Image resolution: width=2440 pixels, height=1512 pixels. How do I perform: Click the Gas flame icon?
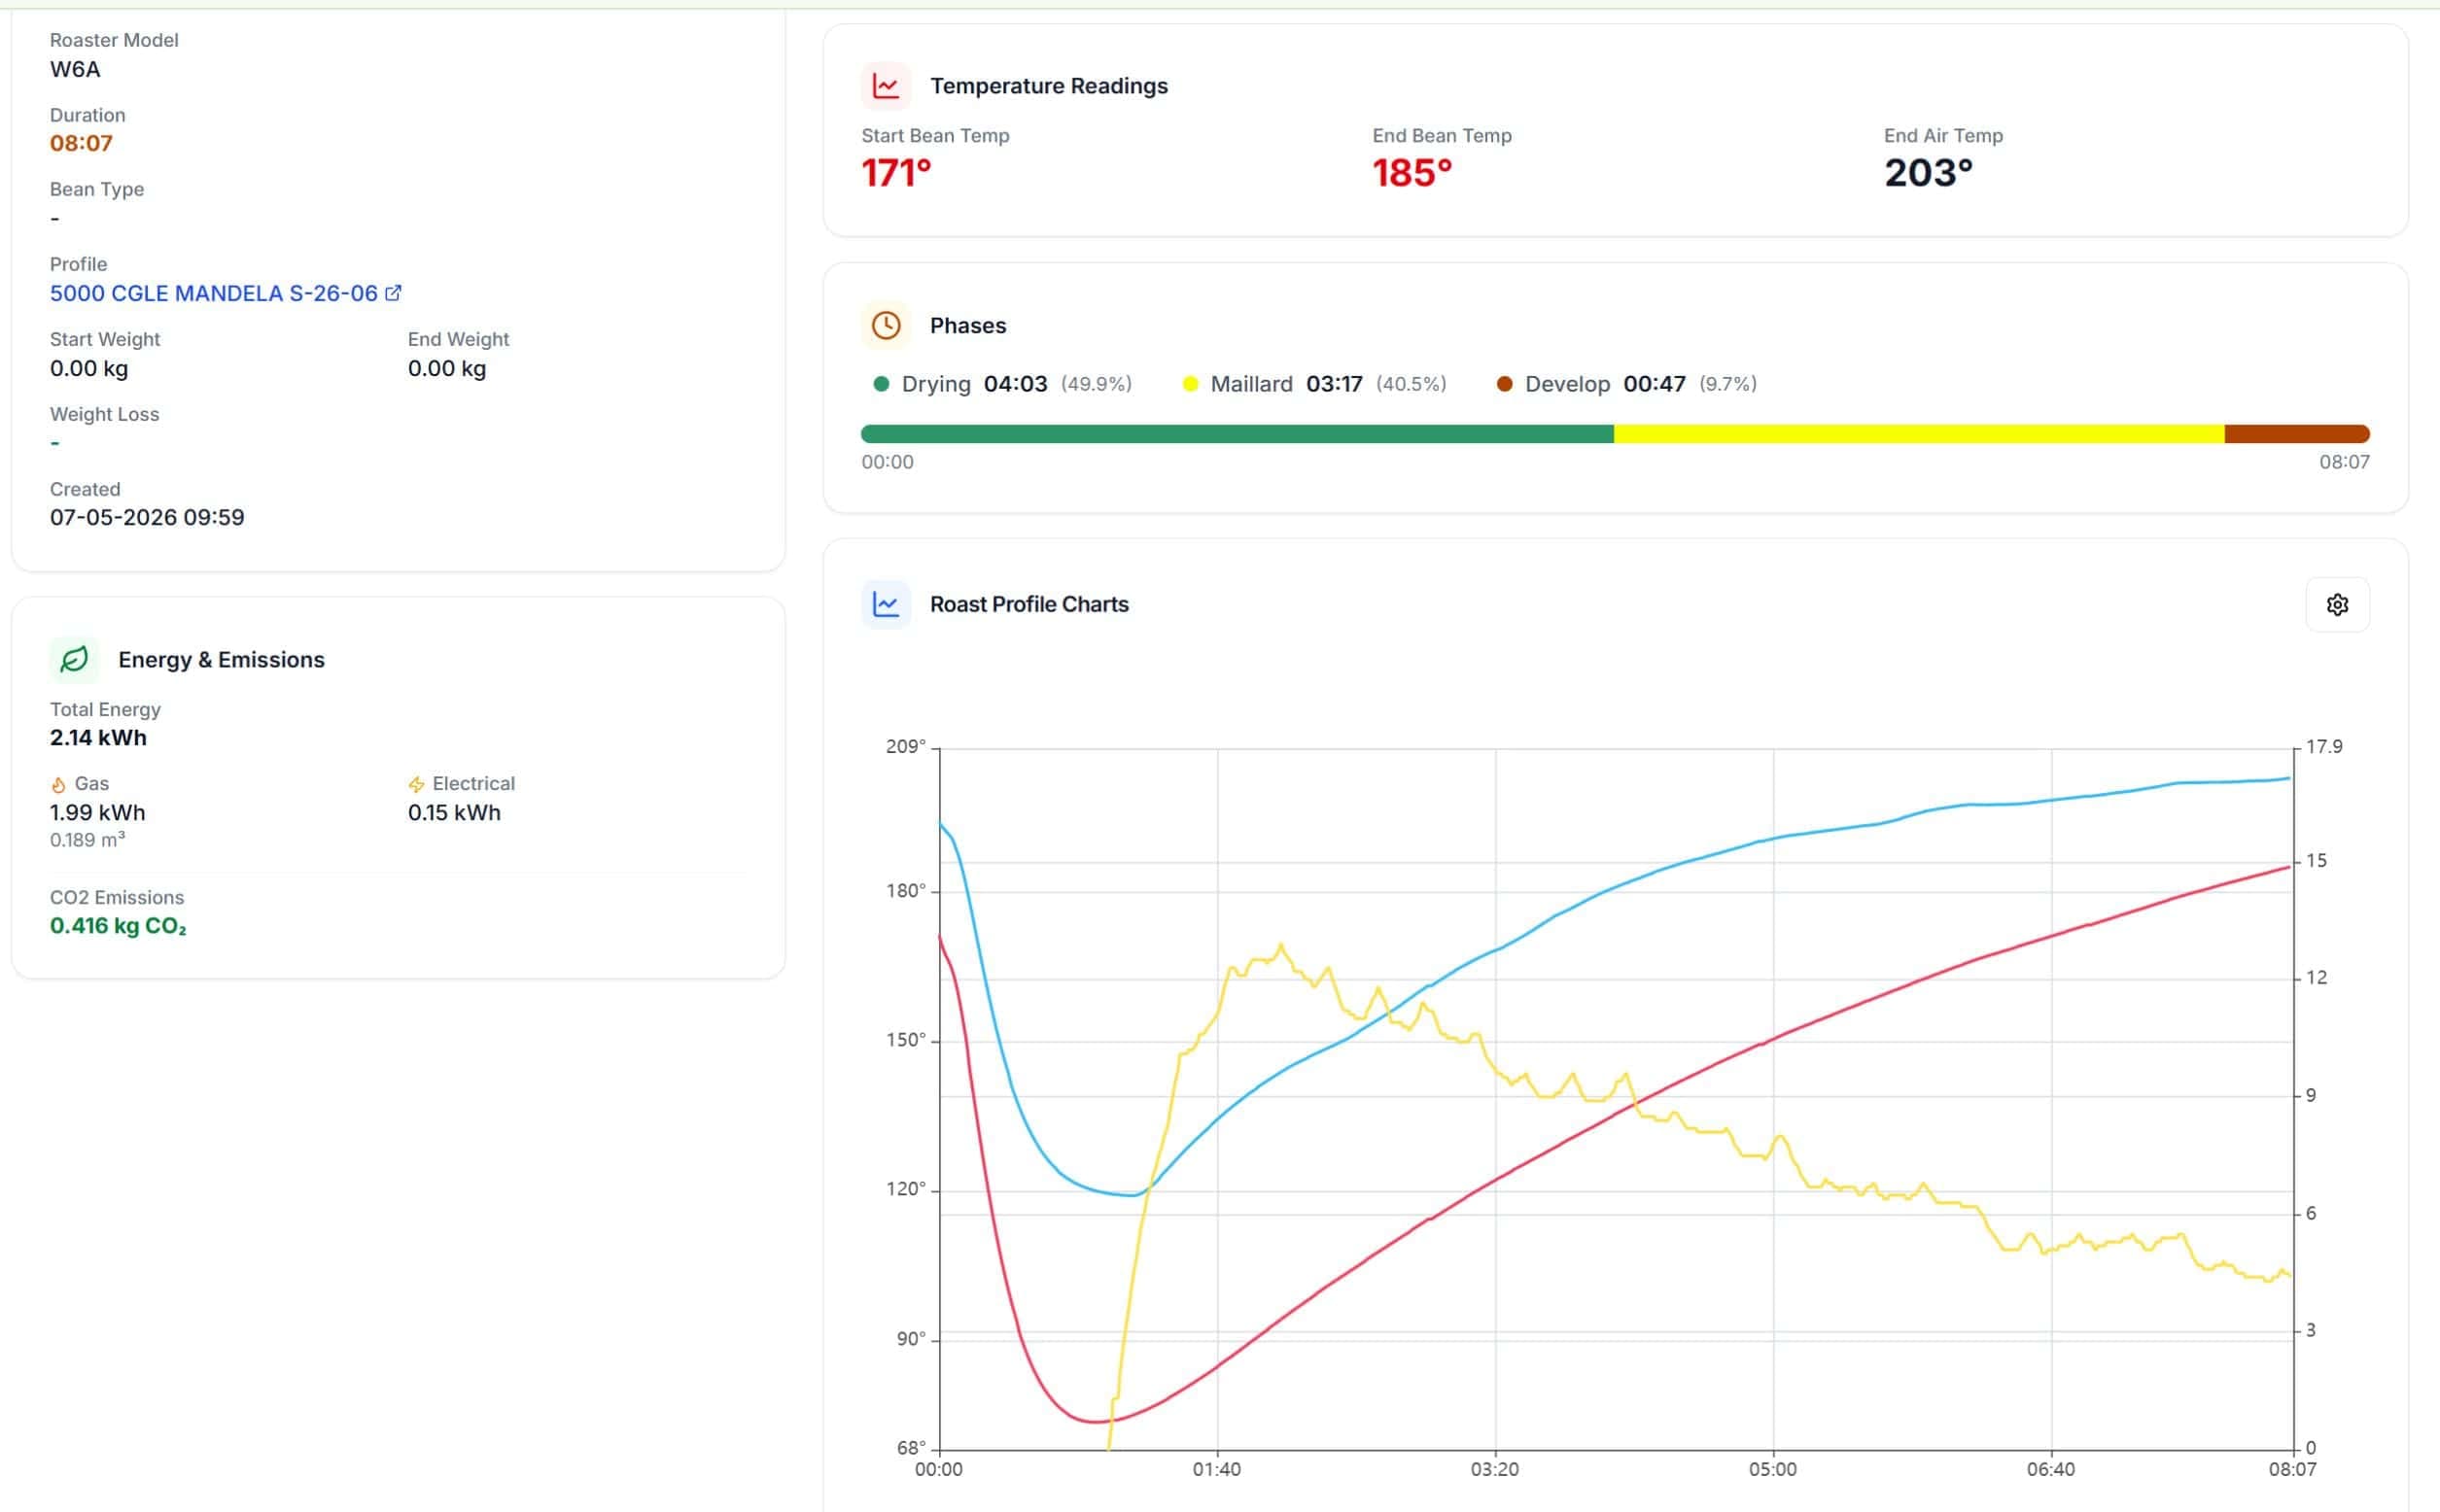point(58,785)
